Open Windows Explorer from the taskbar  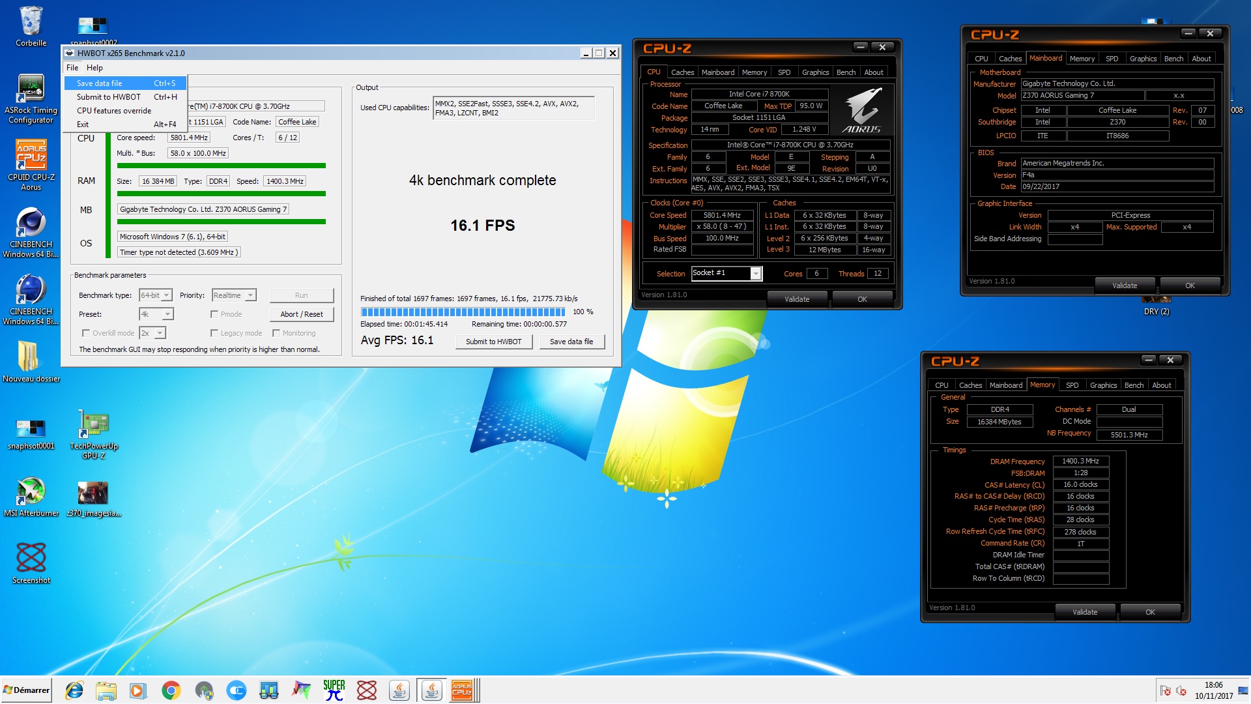[x=106, y=690]
